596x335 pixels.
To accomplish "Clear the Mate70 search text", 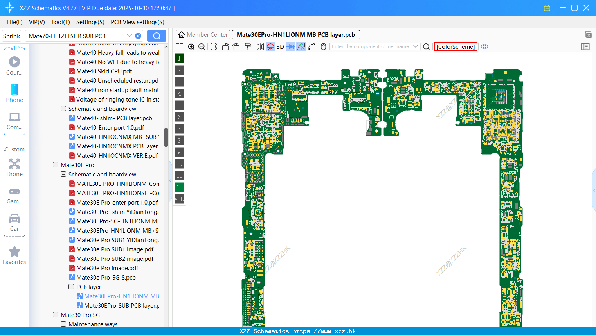I will coord(138,36).
